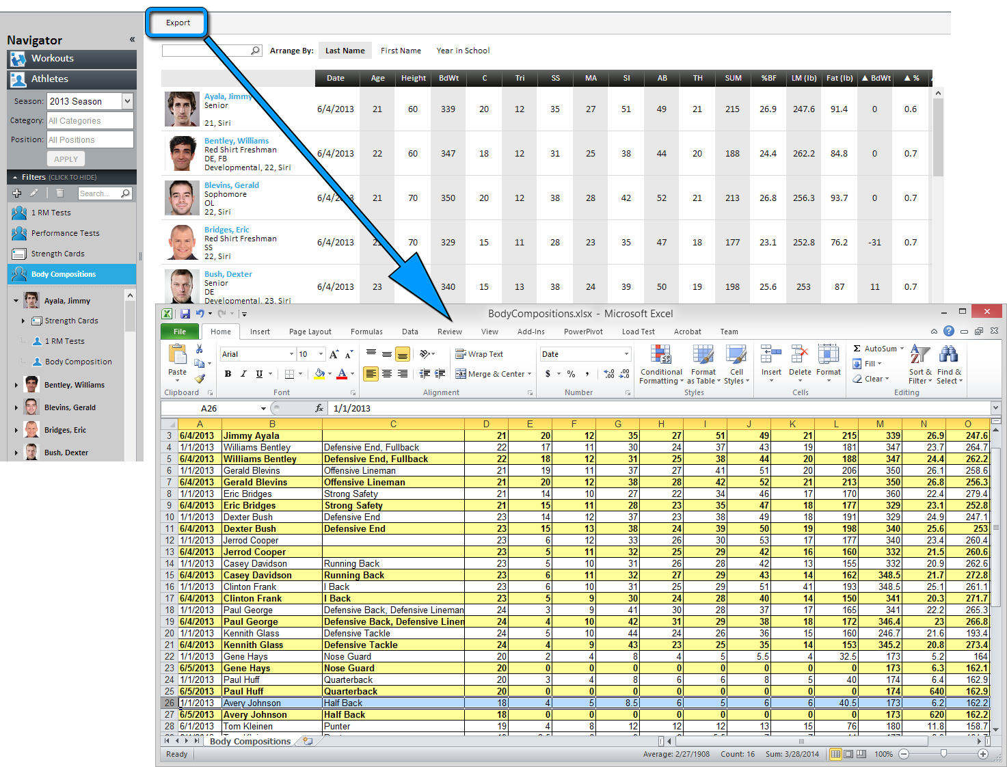Switch to the PowerPivot ribbon tab
The image size is (1007, 767).
583,332
